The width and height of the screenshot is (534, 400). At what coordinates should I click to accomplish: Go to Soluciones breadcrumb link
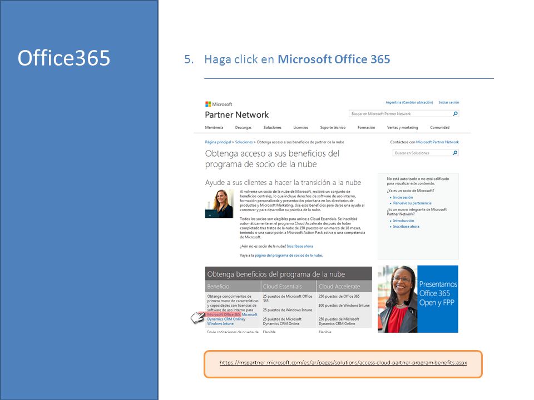(244, 142)
